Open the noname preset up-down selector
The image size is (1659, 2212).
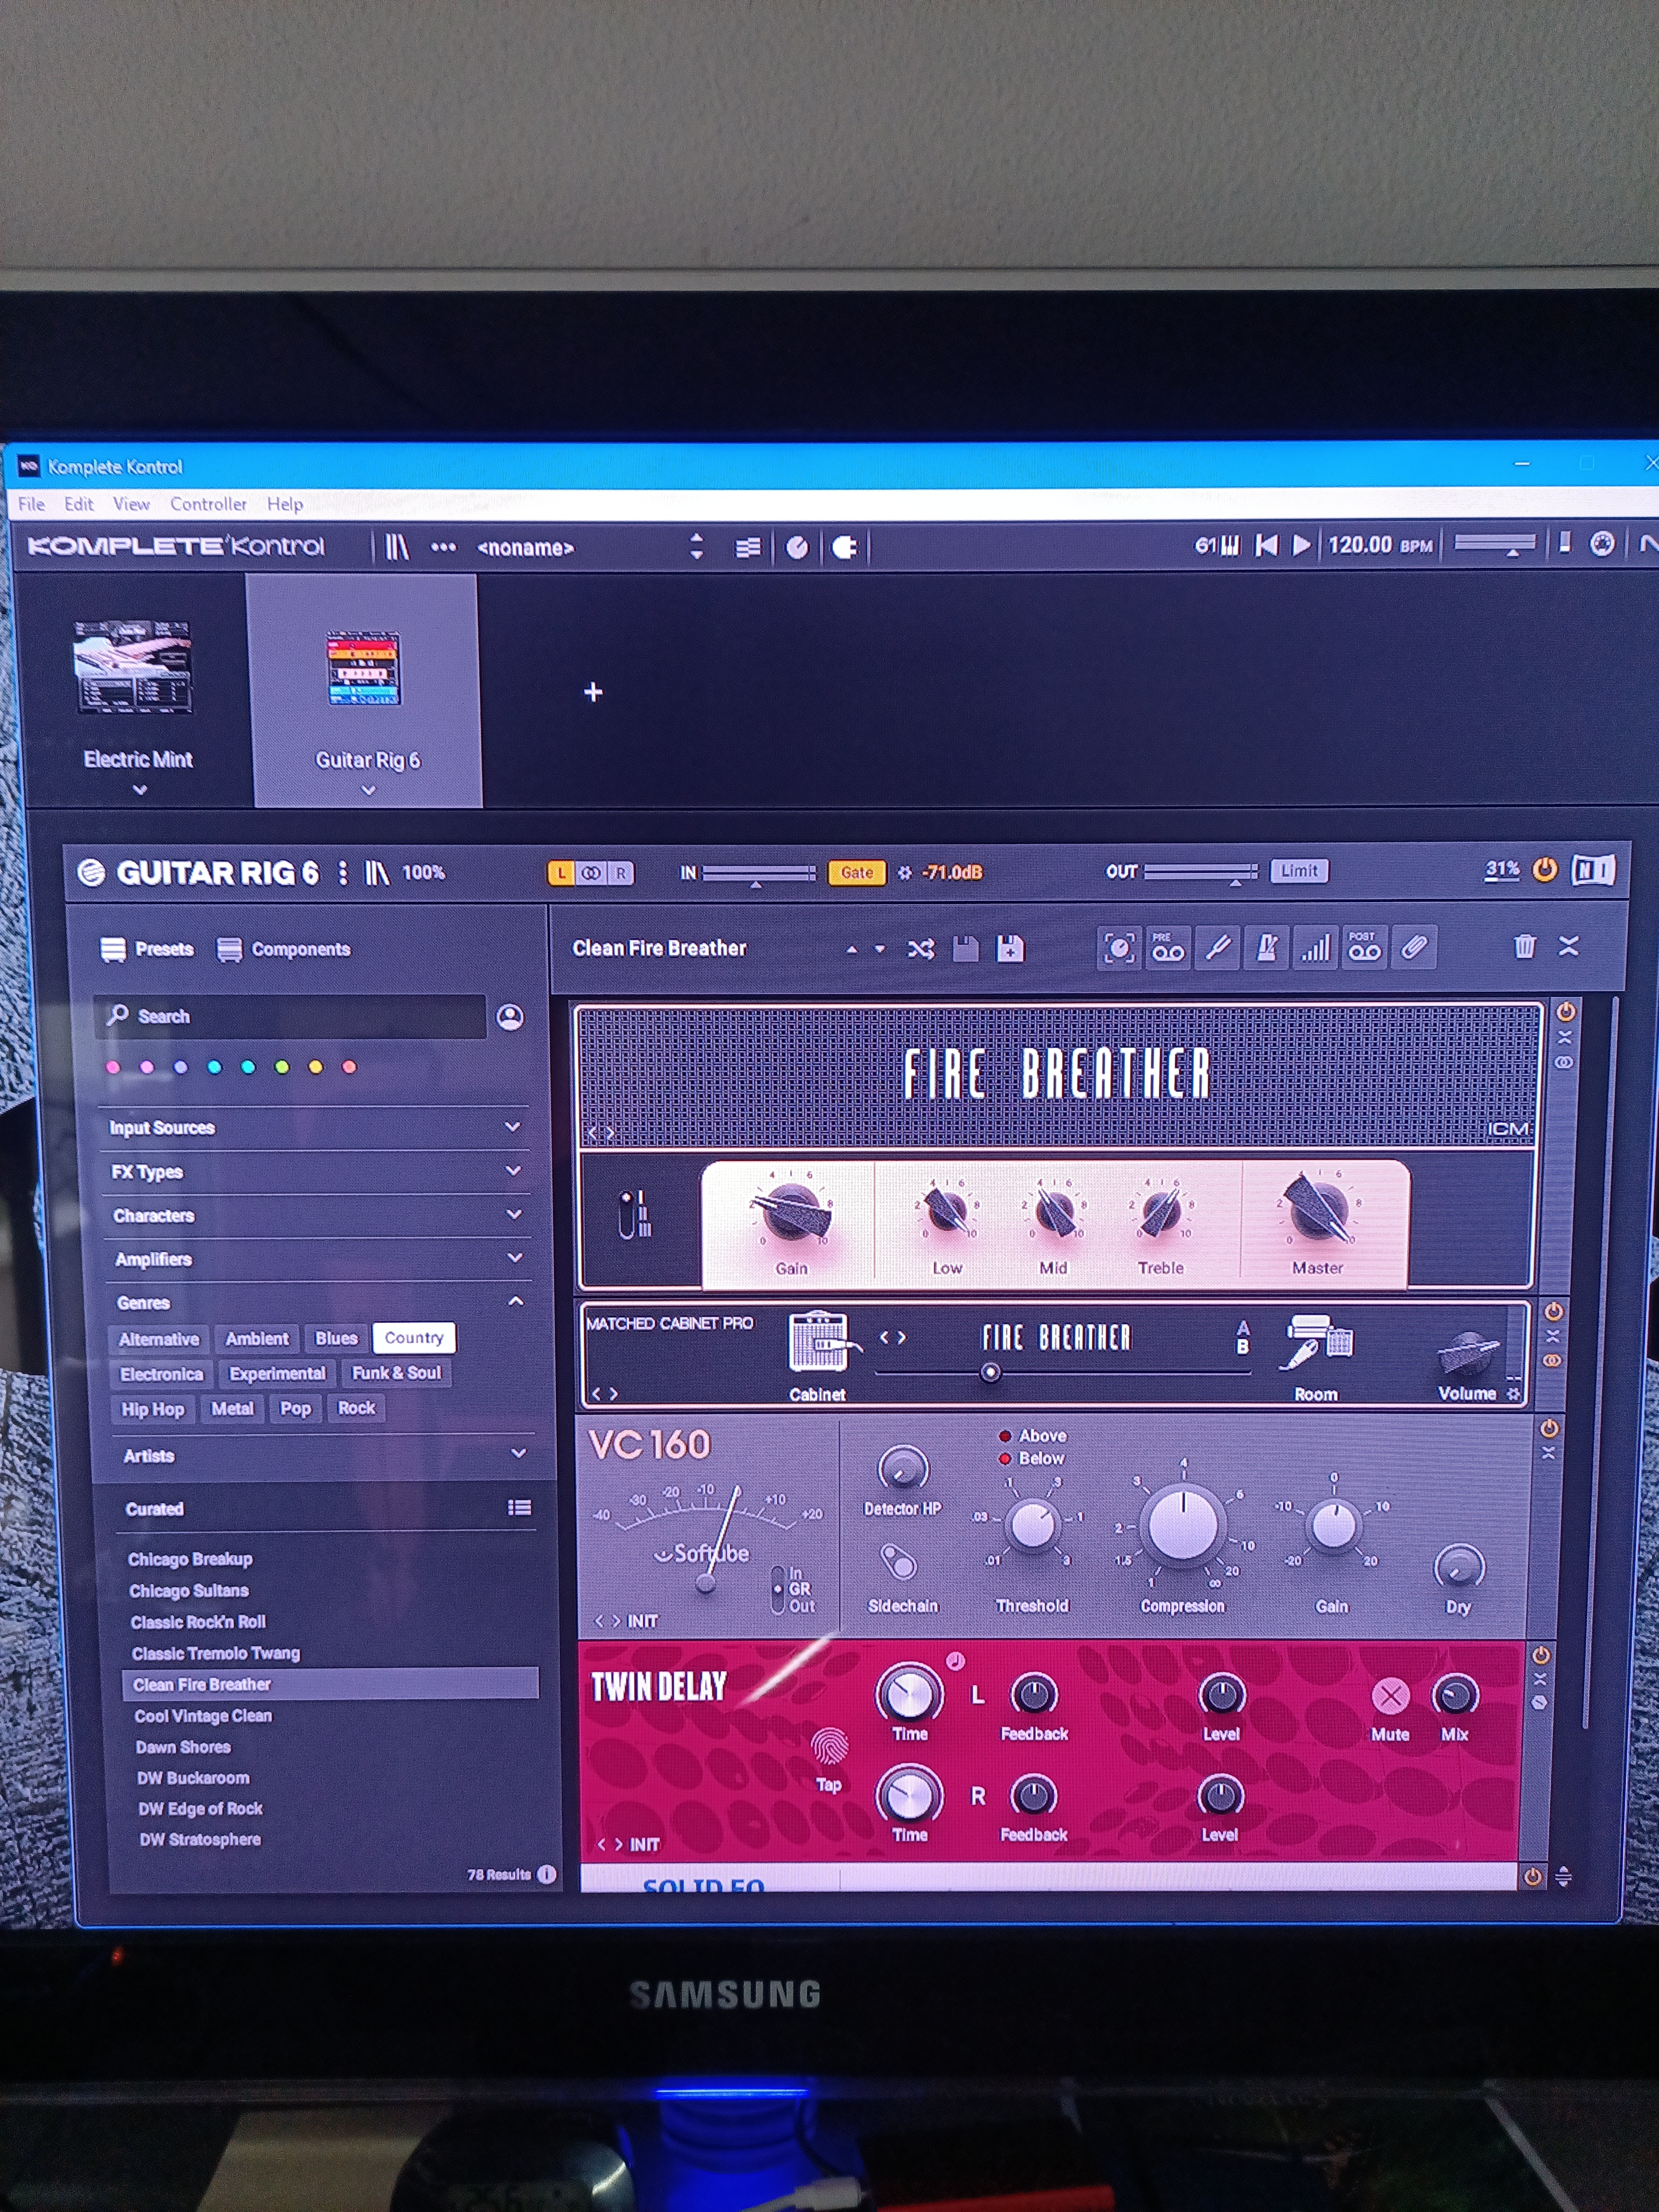(x=697, y=547)
